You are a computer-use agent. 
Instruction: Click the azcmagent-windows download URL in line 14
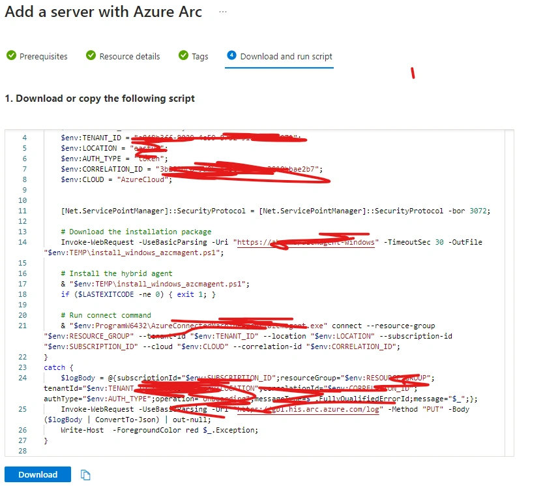(306, 242)
